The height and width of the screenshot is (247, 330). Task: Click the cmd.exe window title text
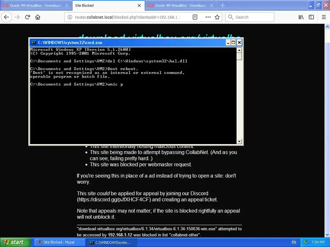point(70,43)
